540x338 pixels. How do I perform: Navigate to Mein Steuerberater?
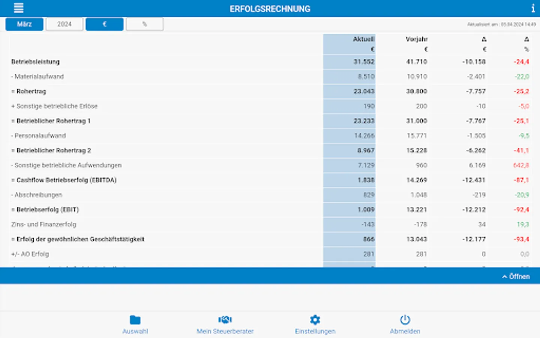[x=225, y=331]
